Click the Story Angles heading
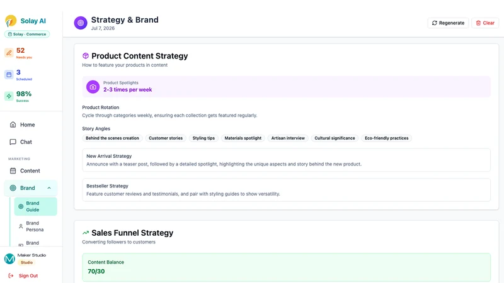504x283 pixels. click(96, 129)
